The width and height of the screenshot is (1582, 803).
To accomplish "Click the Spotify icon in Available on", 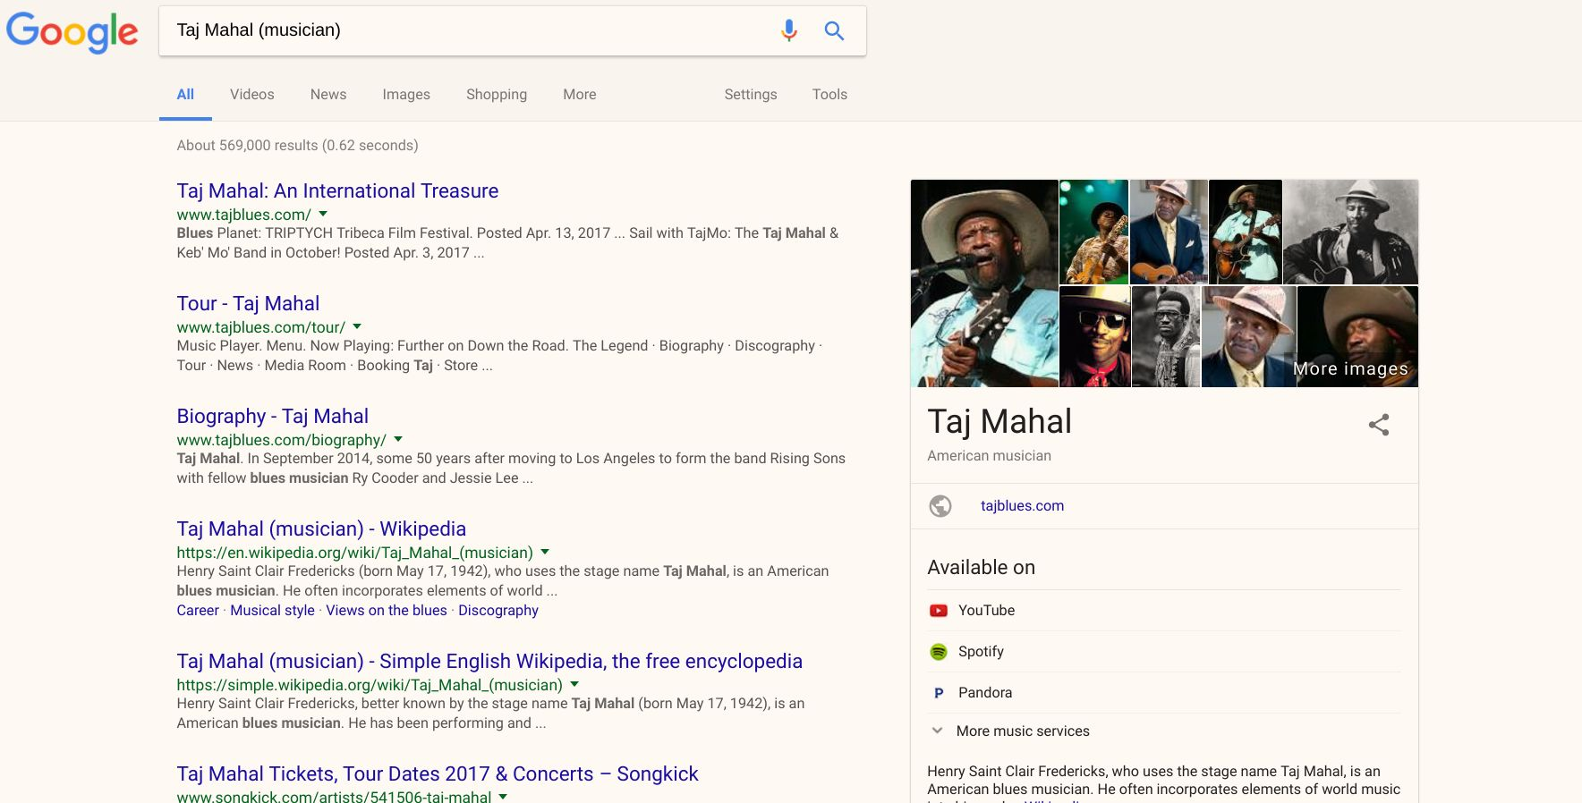I will coord(938,652).
